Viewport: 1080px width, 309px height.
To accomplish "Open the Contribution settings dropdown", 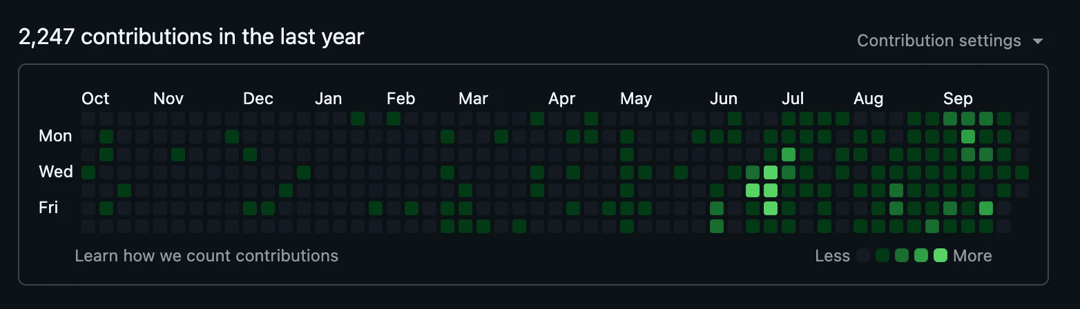I will tap(950, 41).
